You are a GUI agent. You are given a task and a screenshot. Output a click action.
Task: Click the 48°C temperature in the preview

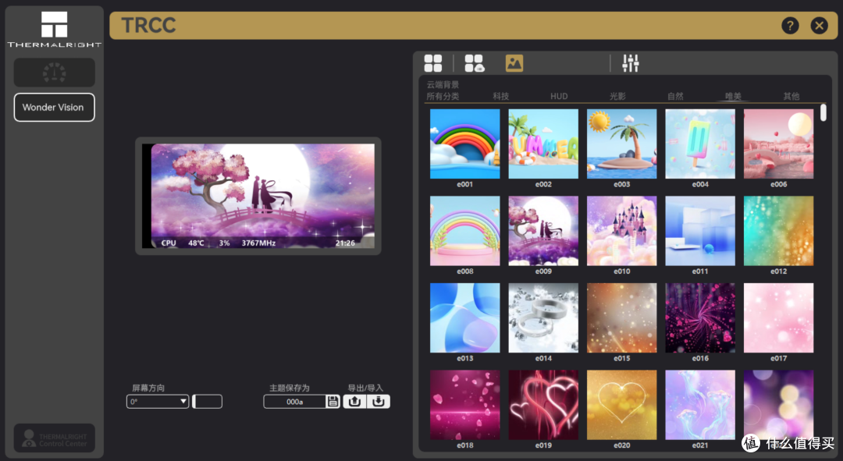196,243
